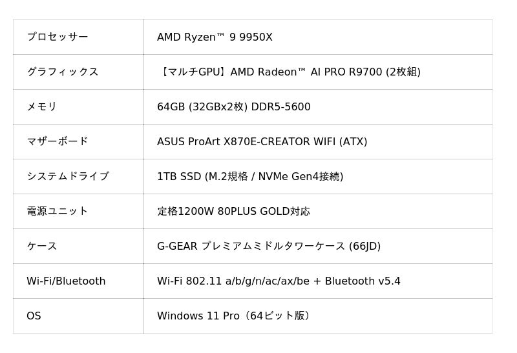Viewport: 517px width, 353px height.
Task: Click the 【マルチGPU】 tag text
Action: point(193,72)
